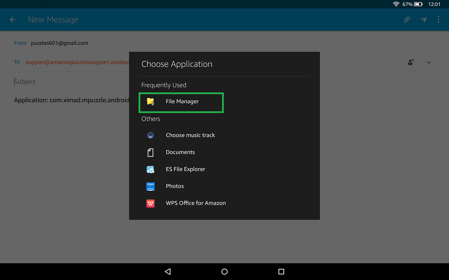Open the three-dot overflow menu

click(438, 20)
